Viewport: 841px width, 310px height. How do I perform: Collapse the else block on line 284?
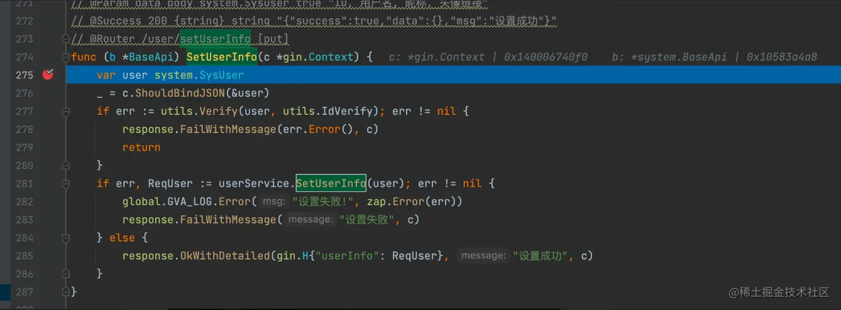pos(66,238)
